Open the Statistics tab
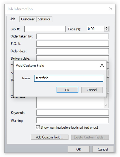The height and width of the screenshot is (157, 120). click(x=44, y=19)
